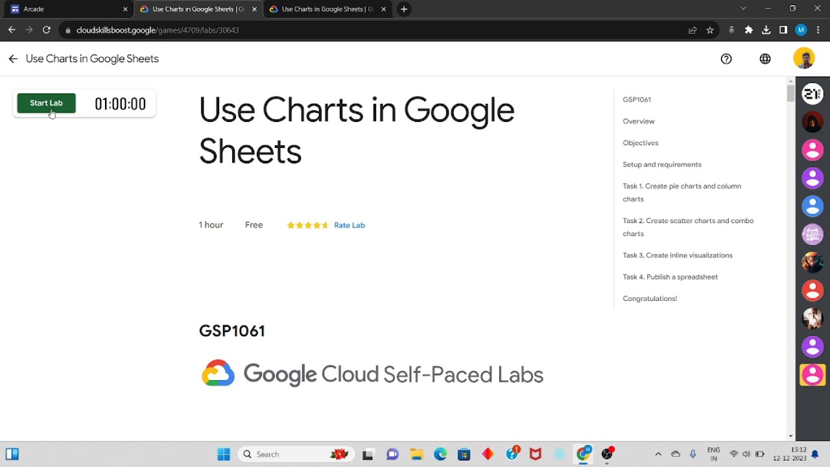Open Microsoft Edge from taskbar
Image resolution: width=830 pixels, height=467 pixels.
pyautogui.click(x=440, y=454)
